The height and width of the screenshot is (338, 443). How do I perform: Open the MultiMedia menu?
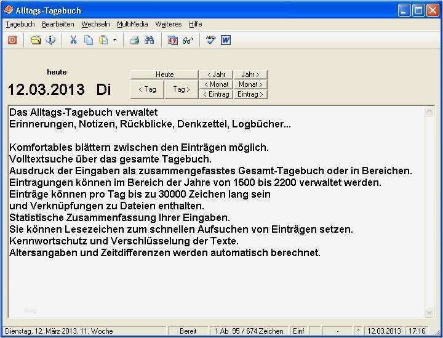[x=132, y=24]
